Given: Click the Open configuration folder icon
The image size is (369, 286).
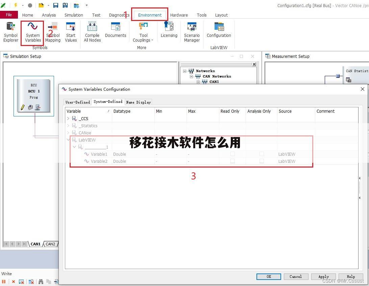Looking at the screenshot, I should [x=41, y=5].
